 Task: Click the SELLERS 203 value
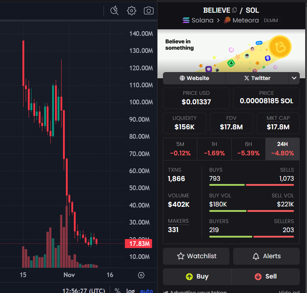pyautogui.click(x=288, y=230)
